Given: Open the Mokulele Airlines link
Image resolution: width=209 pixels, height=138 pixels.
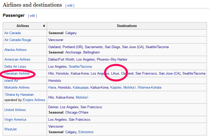Looking at the screenshot, I should click(17, 87).
